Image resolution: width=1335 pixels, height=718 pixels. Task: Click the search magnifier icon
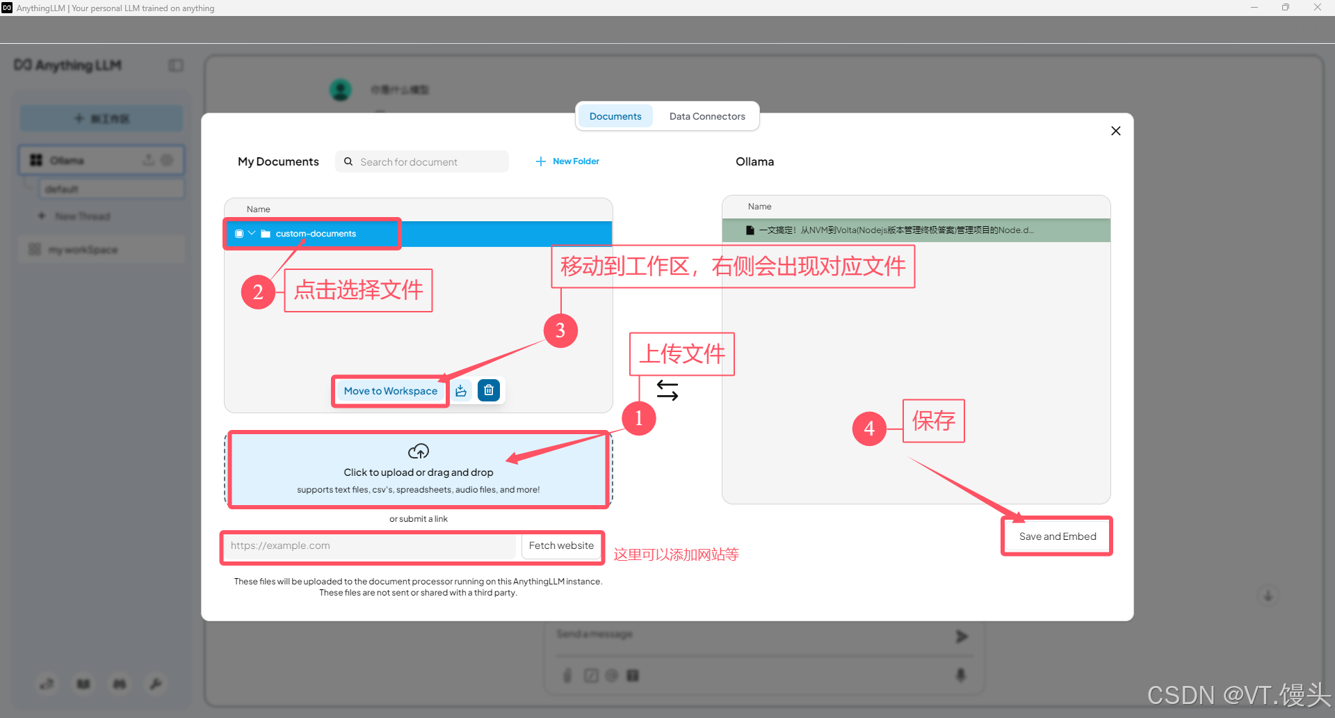click(348, 161)
